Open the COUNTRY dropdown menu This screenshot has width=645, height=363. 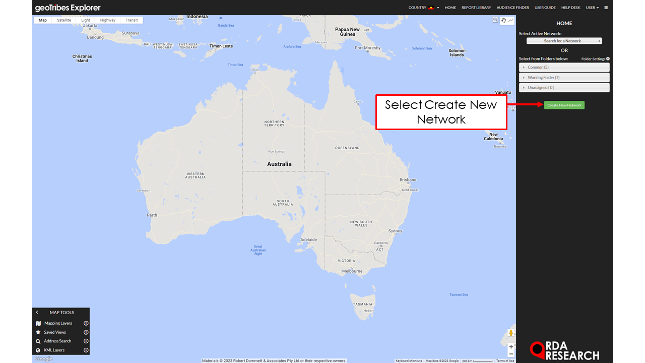point(424,8)
